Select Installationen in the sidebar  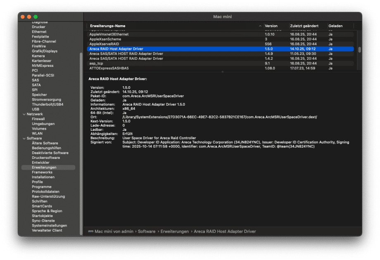tap(43, 177)
